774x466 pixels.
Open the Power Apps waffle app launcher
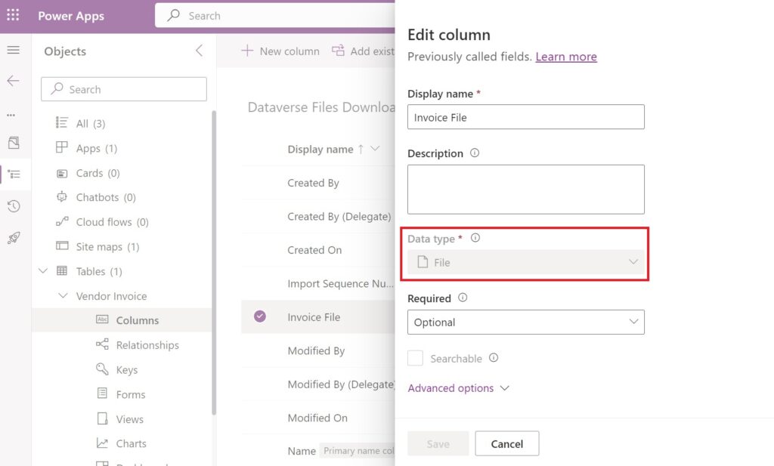pos(12,15)
